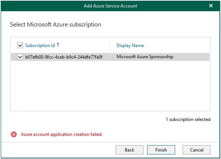Click blank space right of Microsoft Azure Sponsorship

pyautogui.click(x=192, y=57)
